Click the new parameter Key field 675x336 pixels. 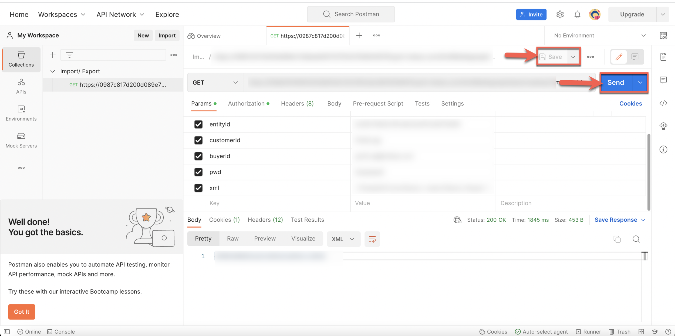[278, 203]
